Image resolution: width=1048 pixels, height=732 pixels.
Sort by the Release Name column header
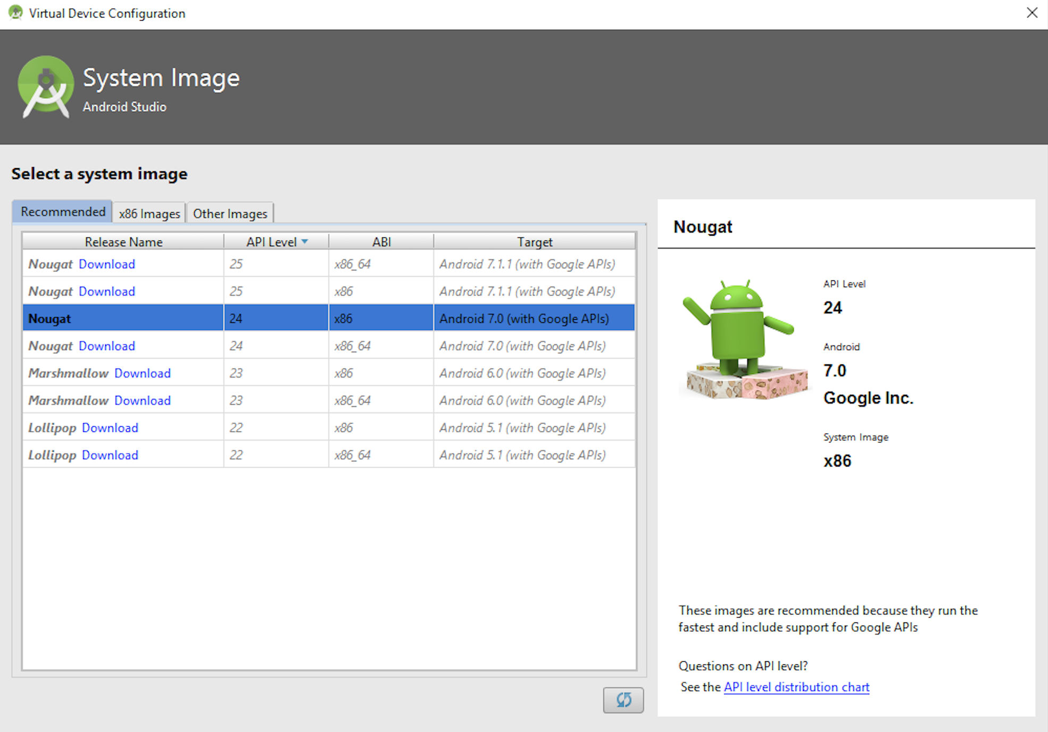point(123,242)
